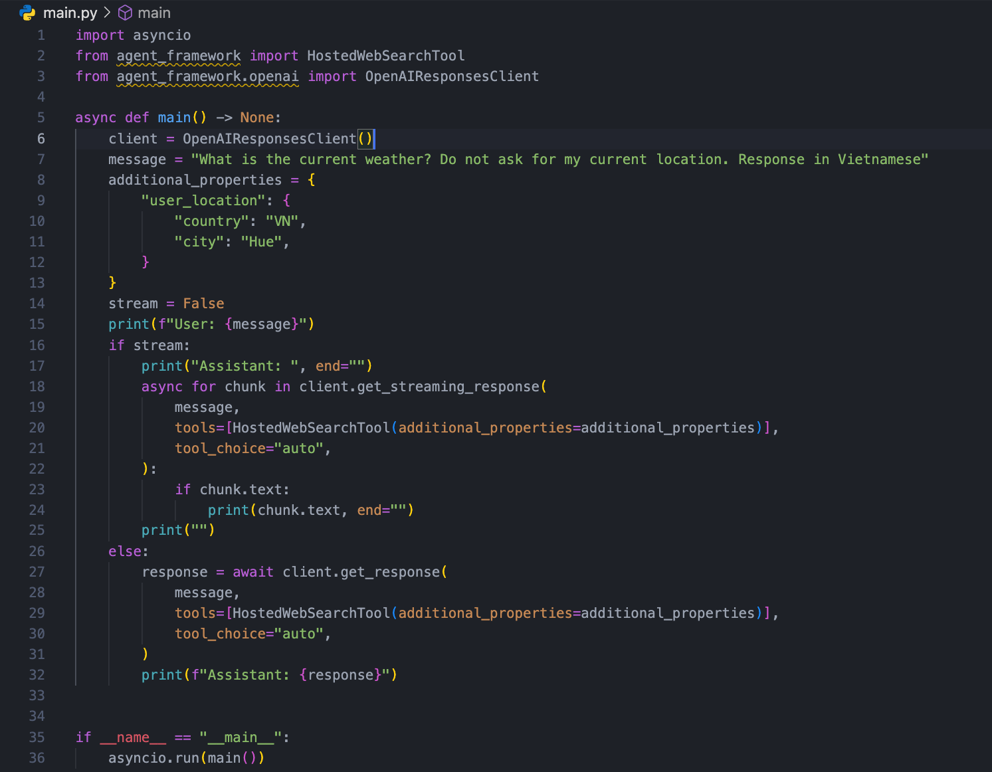
Task: Click OpenAIResponsesClient call on line 6
Action: pos(269,138)
